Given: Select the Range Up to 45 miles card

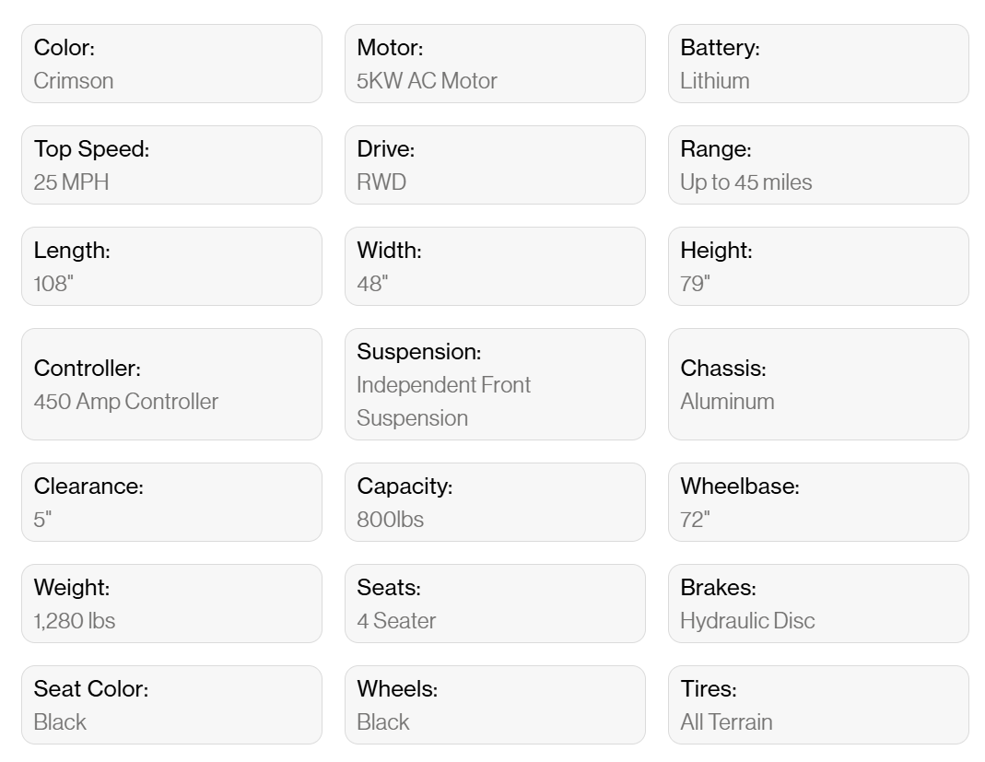Looking at the screenshot, I should 818,165.
